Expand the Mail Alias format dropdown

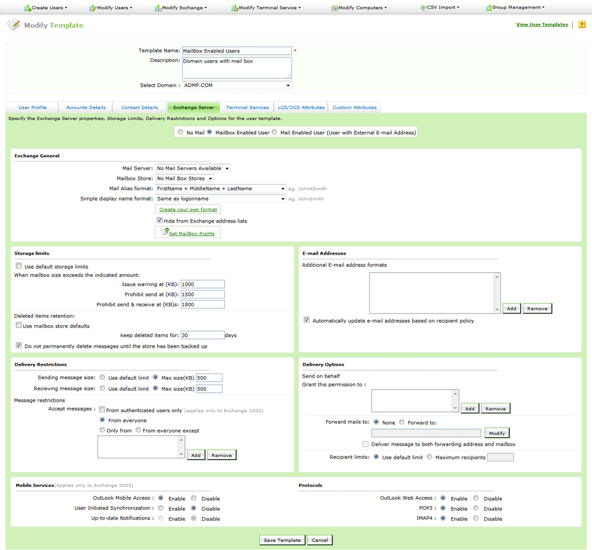[x=220, y=188]
